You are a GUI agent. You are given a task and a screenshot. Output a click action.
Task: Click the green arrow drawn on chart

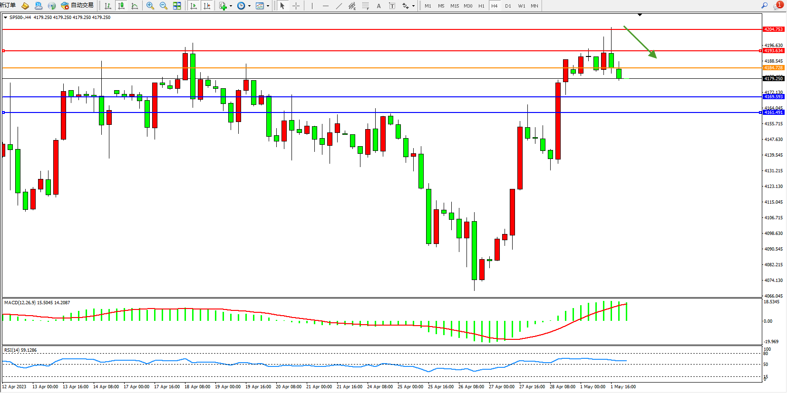(x=640, y=42)
